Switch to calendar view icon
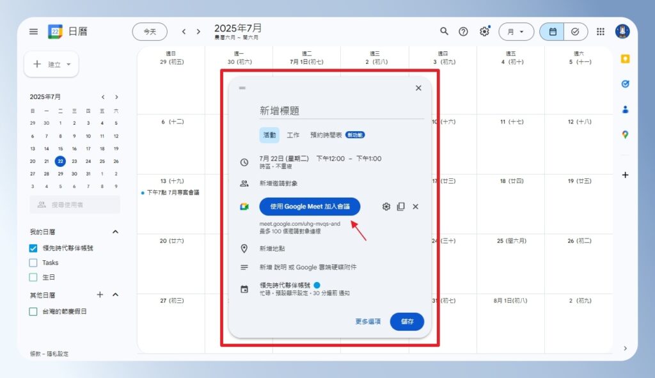Viewport: 655px width, 378px height. tap(552, 32)
